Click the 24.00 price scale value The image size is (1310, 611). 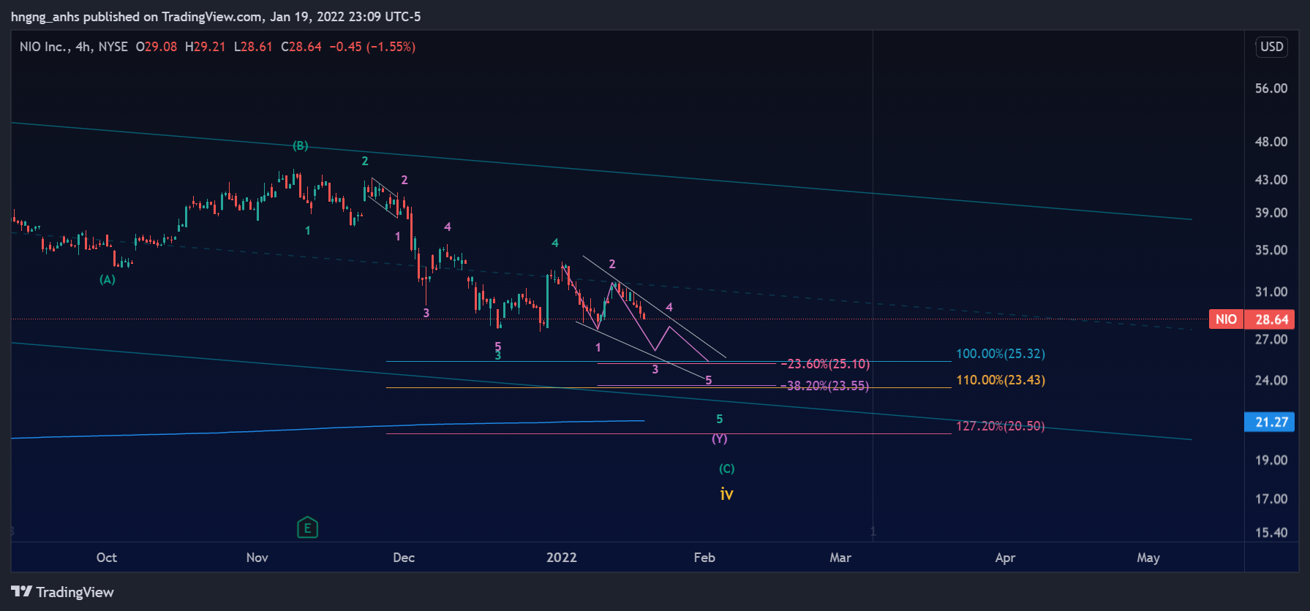tap(1271, 380)
